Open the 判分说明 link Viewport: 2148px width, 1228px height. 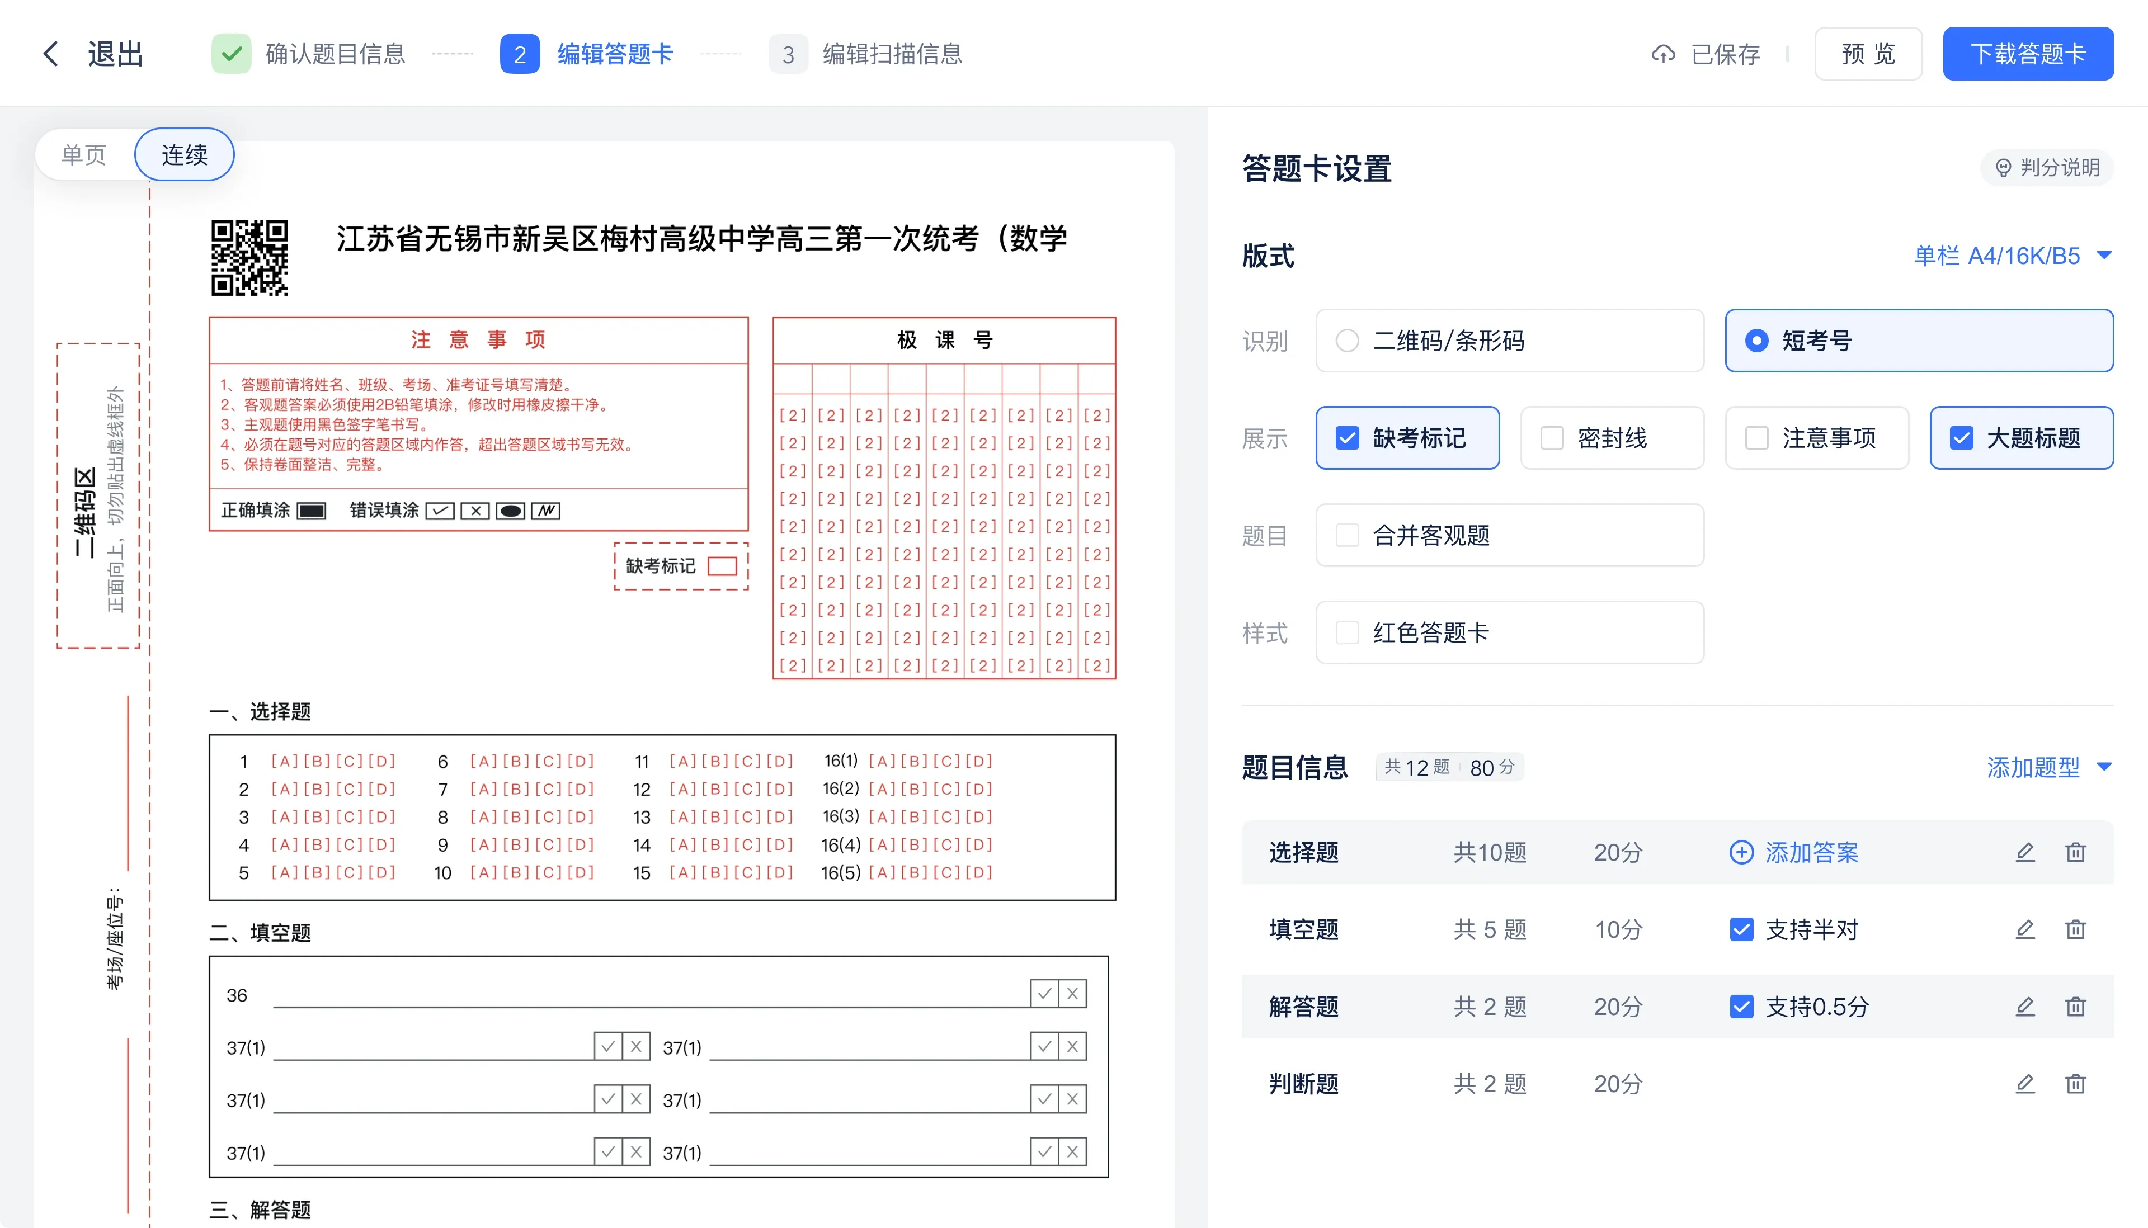pyautogui.click(x=2048, y=168)
